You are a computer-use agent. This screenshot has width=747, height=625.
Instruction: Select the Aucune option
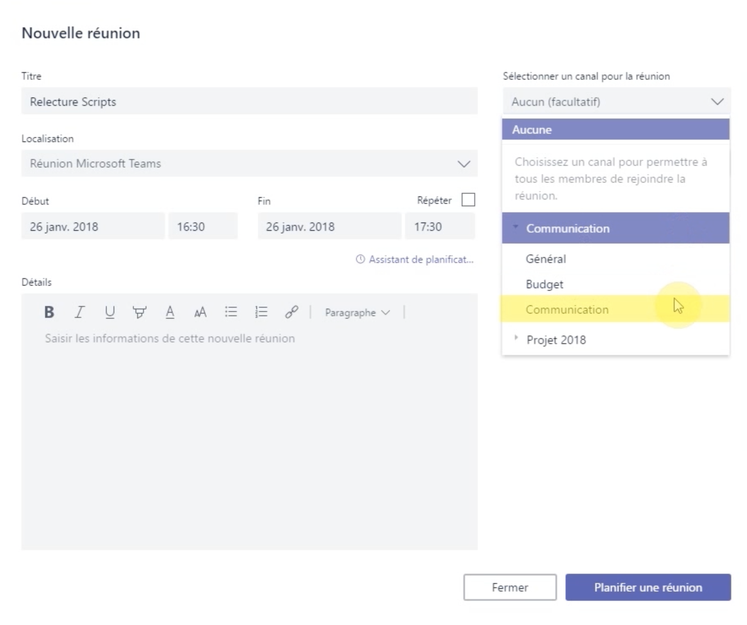[616, 130]
